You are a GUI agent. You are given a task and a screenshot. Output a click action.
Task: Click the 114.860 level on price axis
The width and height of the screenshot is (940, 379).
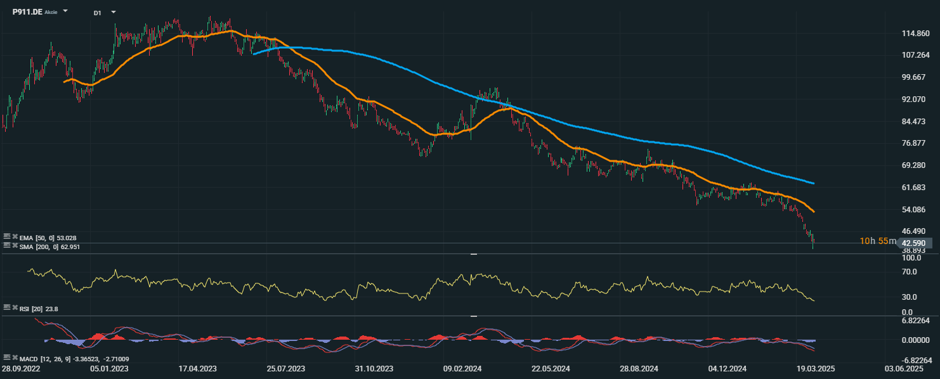pyautogui.click(x=915, y=33)
